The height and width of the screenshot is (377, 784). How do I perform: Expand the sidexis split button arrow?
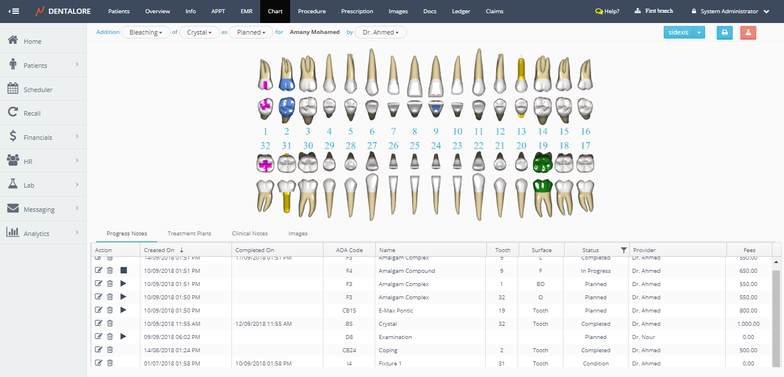[x=699, y=33]
